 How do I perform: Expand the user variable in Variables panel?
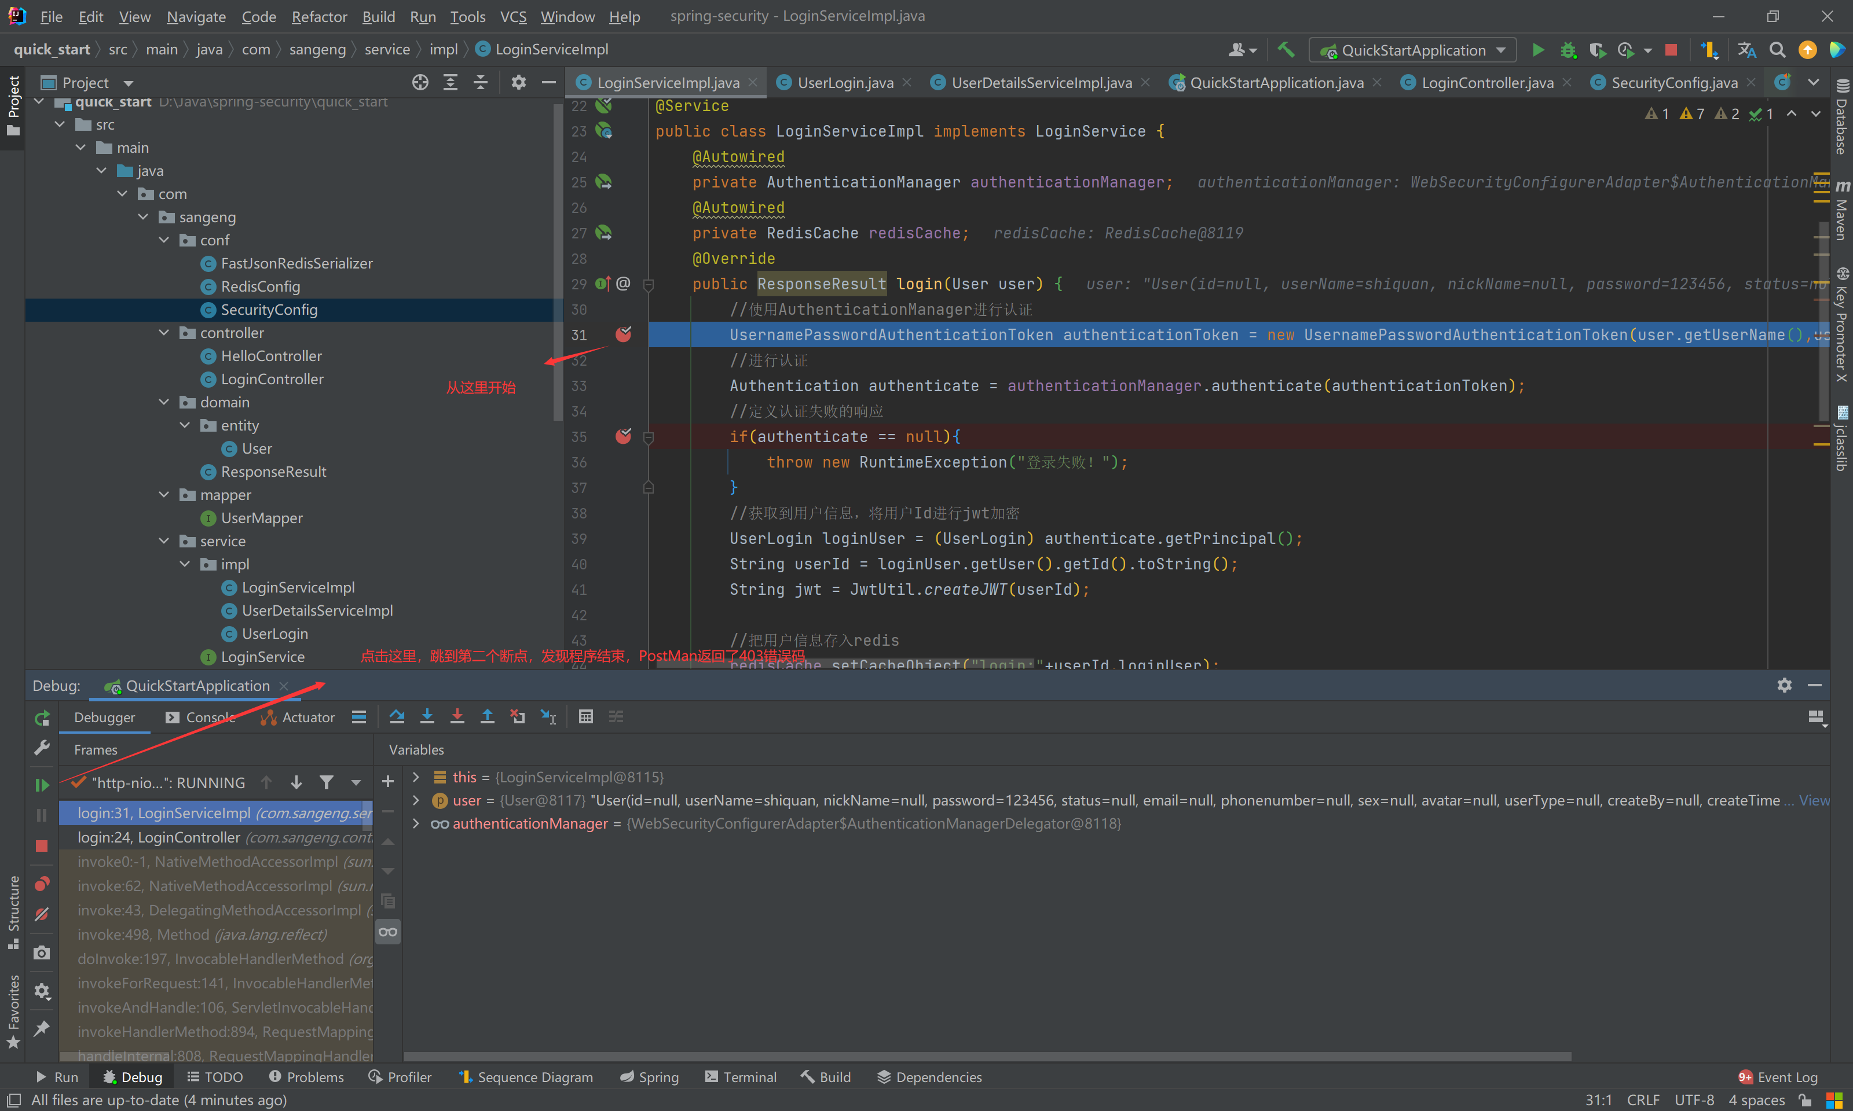pyautogui.click(x=416, y=800)
